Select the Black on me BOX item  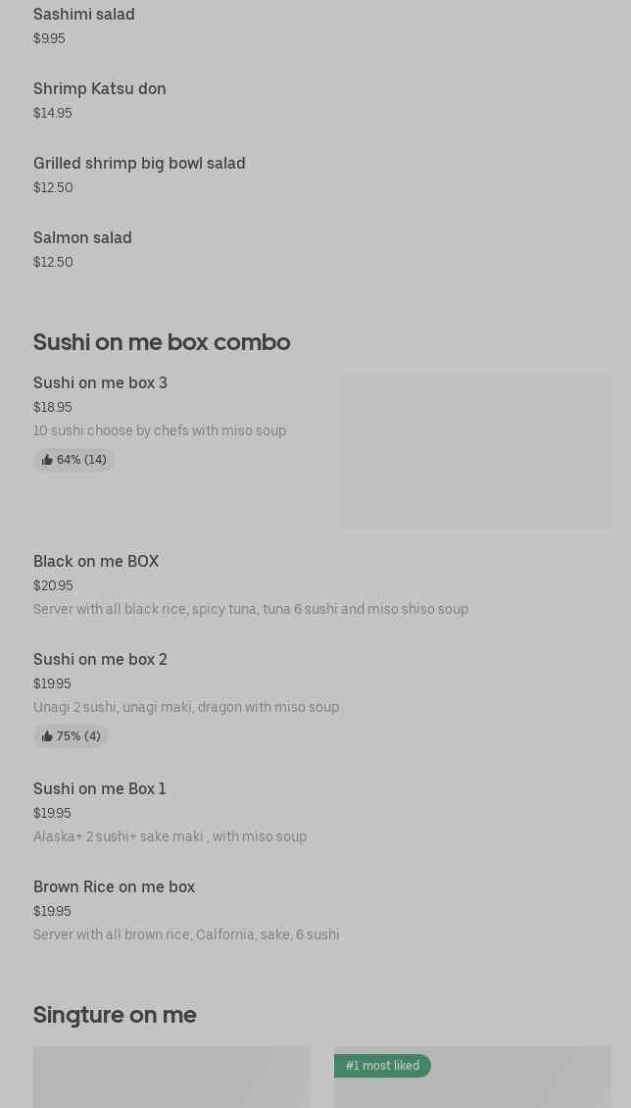(96, 562)
